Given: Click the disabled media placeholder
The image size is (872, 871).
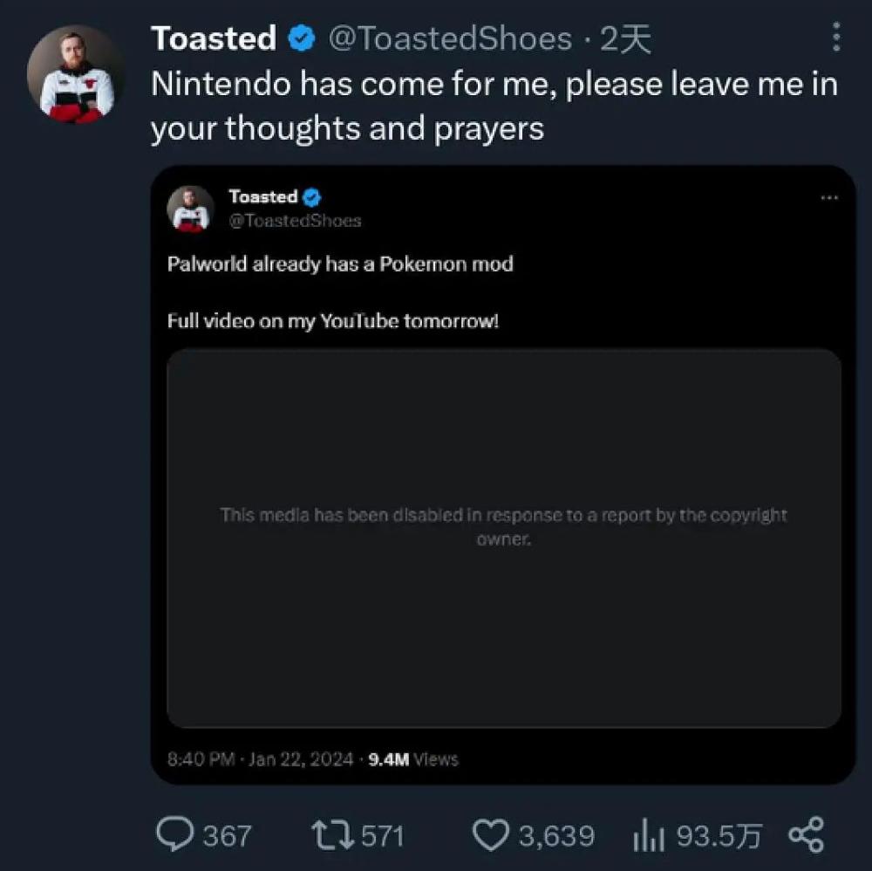Looking at the screenshot, I should pyautogui.click(x=504, y=538).
